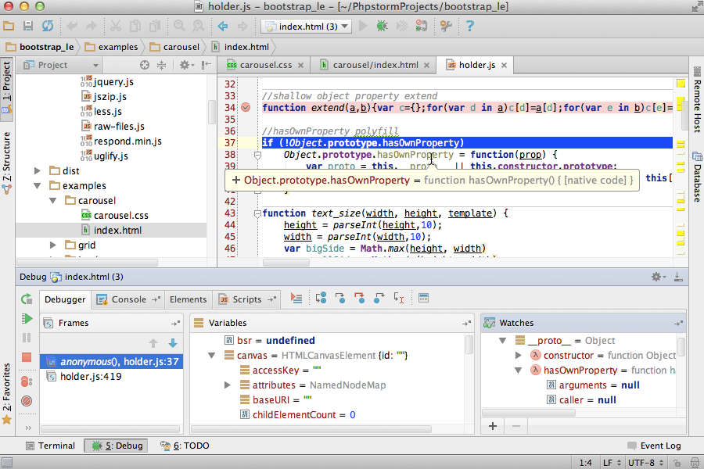The width and height of the screenshot is (704, 469).
Task: Expand the dist folder in Project tree
Action: (x=36, y=170)
